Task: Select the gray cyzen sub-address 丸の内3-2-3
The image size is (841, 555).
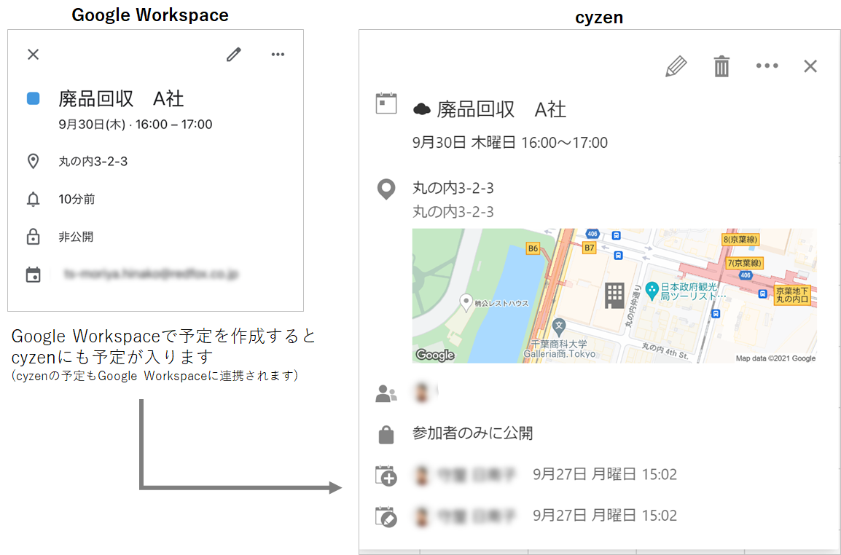Action: click(x=453, y=212)
